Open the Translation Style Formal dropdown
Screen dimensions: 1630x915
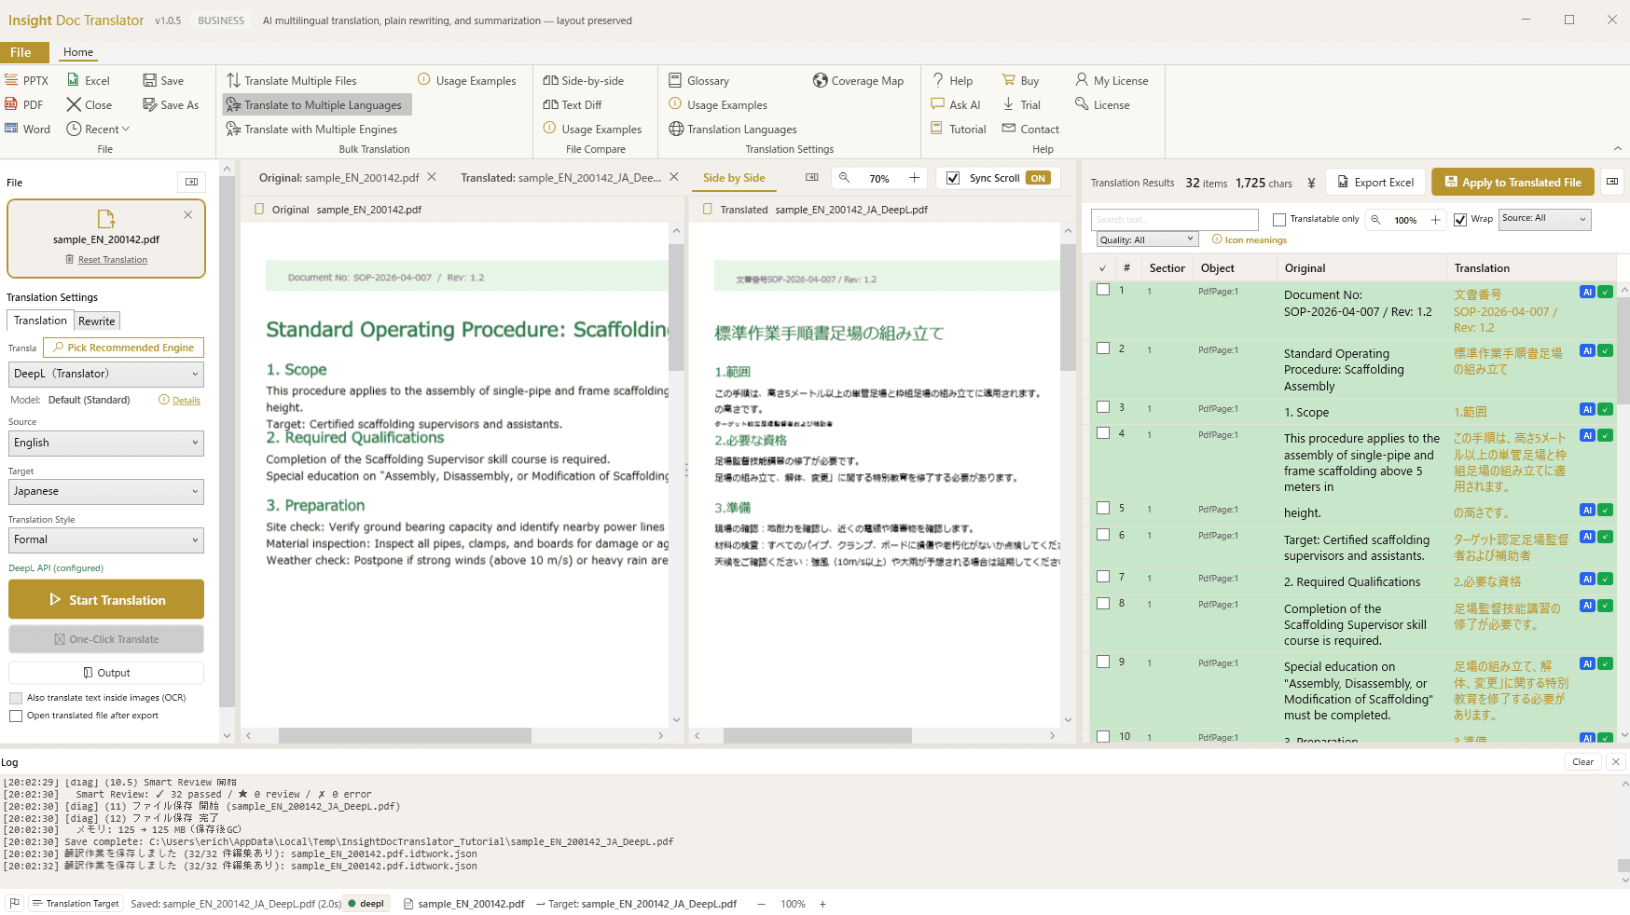106,539
